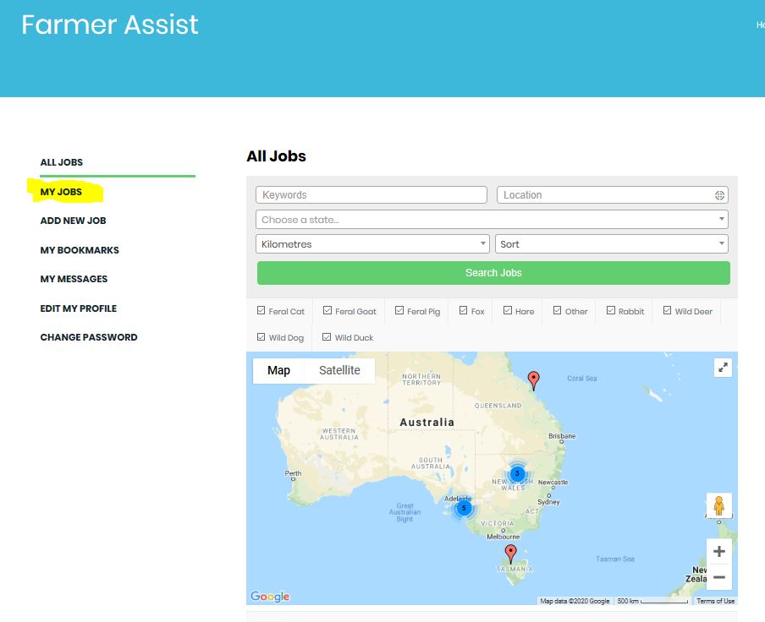
Task: Toggle fullscreen view of the map
Action: tap(722, 368)
